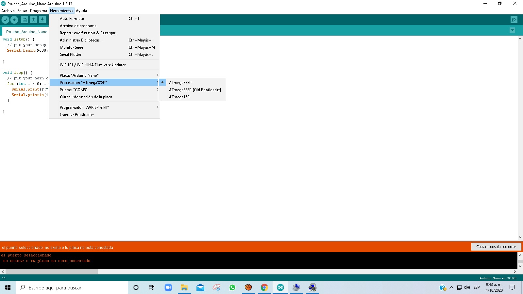Open the Archivo menu
The height and width of the screenshot is (294, 523).
pyautogui.click(x=8, y=11)
